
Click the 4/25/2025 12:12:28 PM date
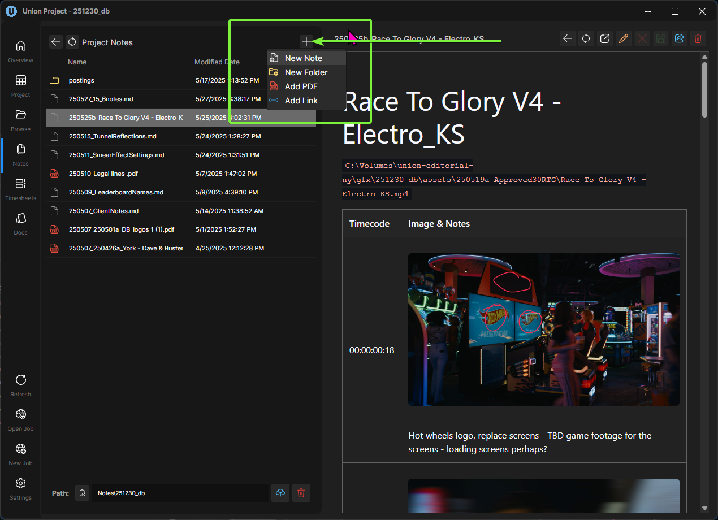pos(230,248)
